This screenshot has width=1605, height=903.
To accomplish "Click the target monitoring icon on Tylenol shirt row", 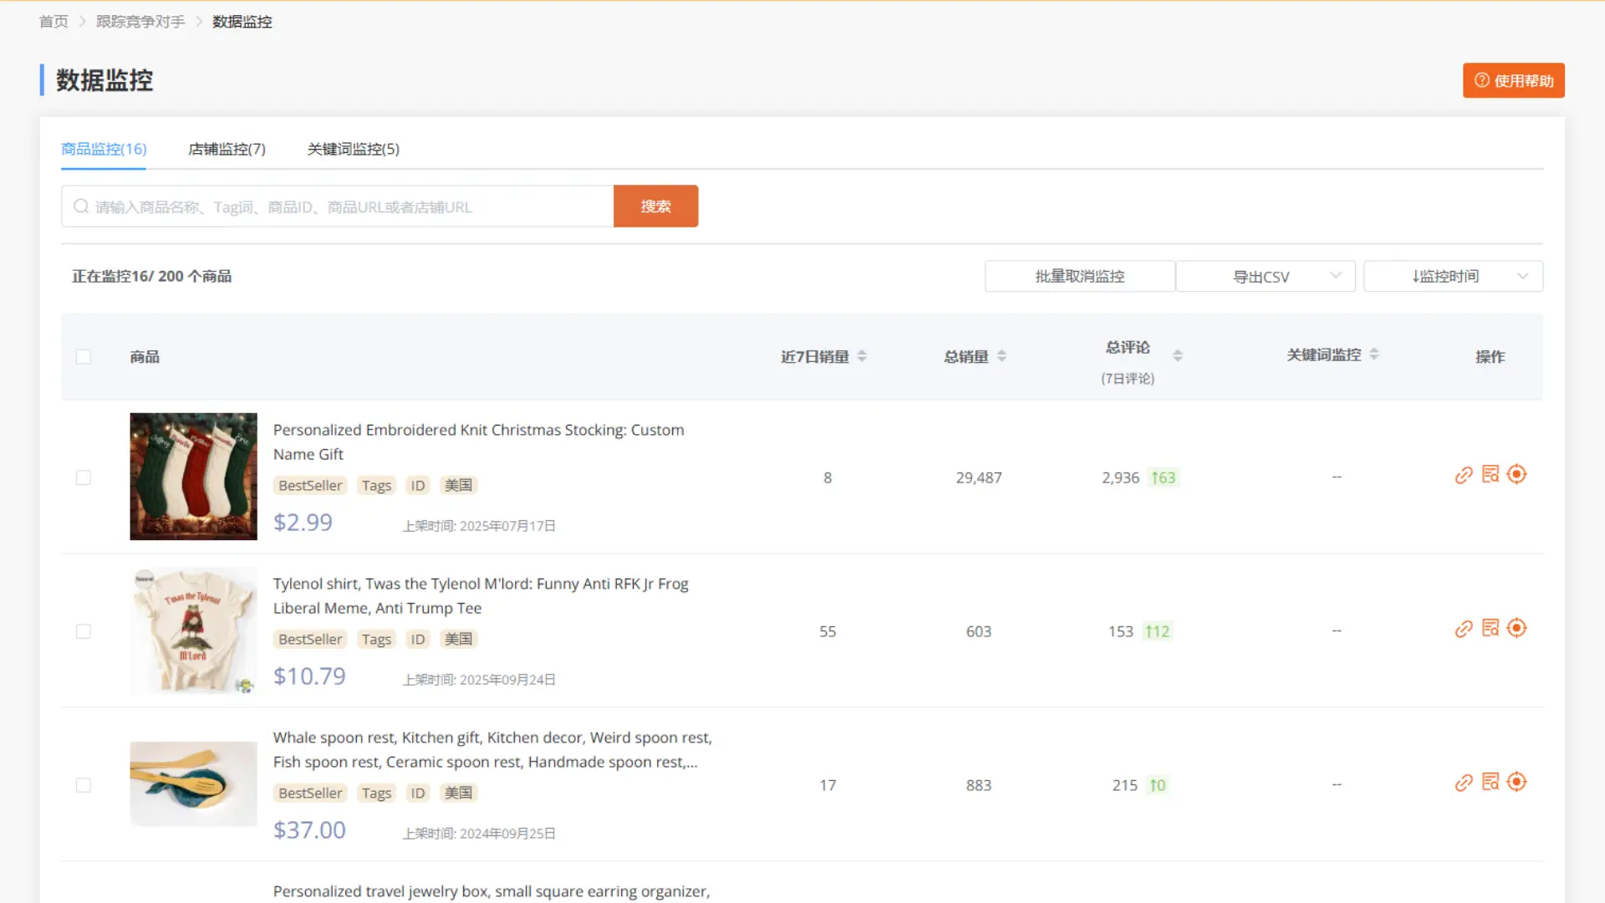I will click(1516, 628).
